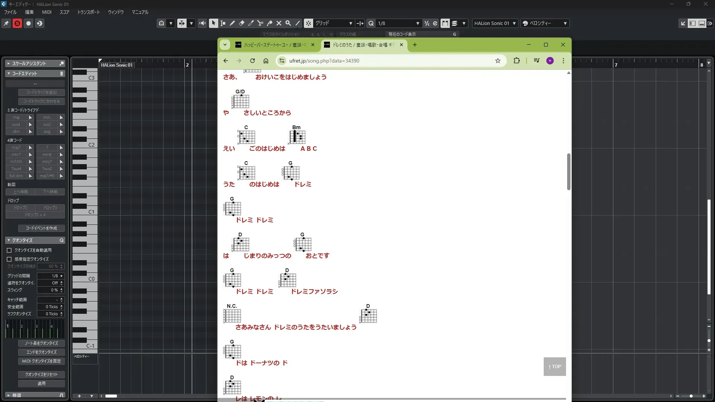Open the MIDI menu

47,12
